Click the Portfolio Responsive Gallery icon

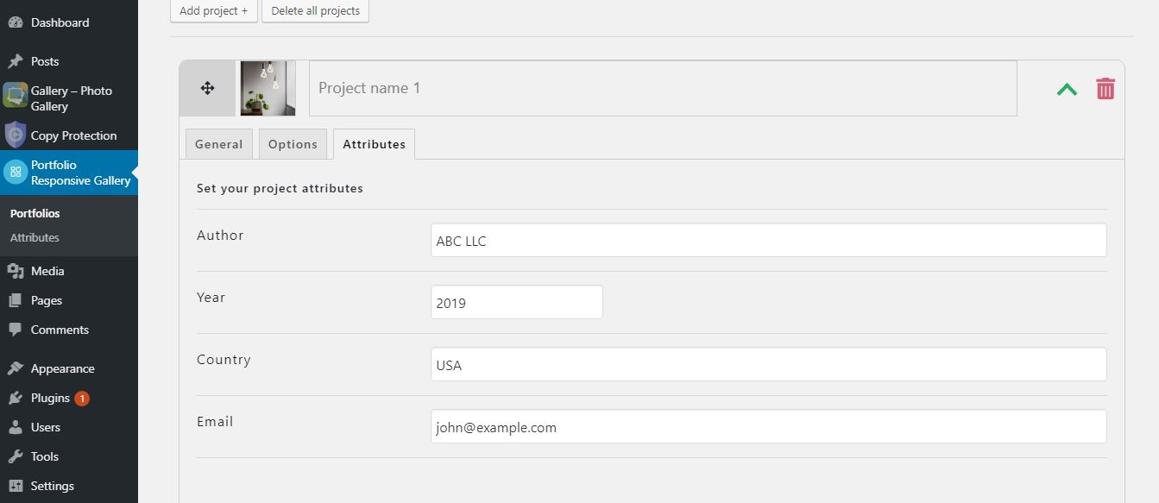click(15, 173)
